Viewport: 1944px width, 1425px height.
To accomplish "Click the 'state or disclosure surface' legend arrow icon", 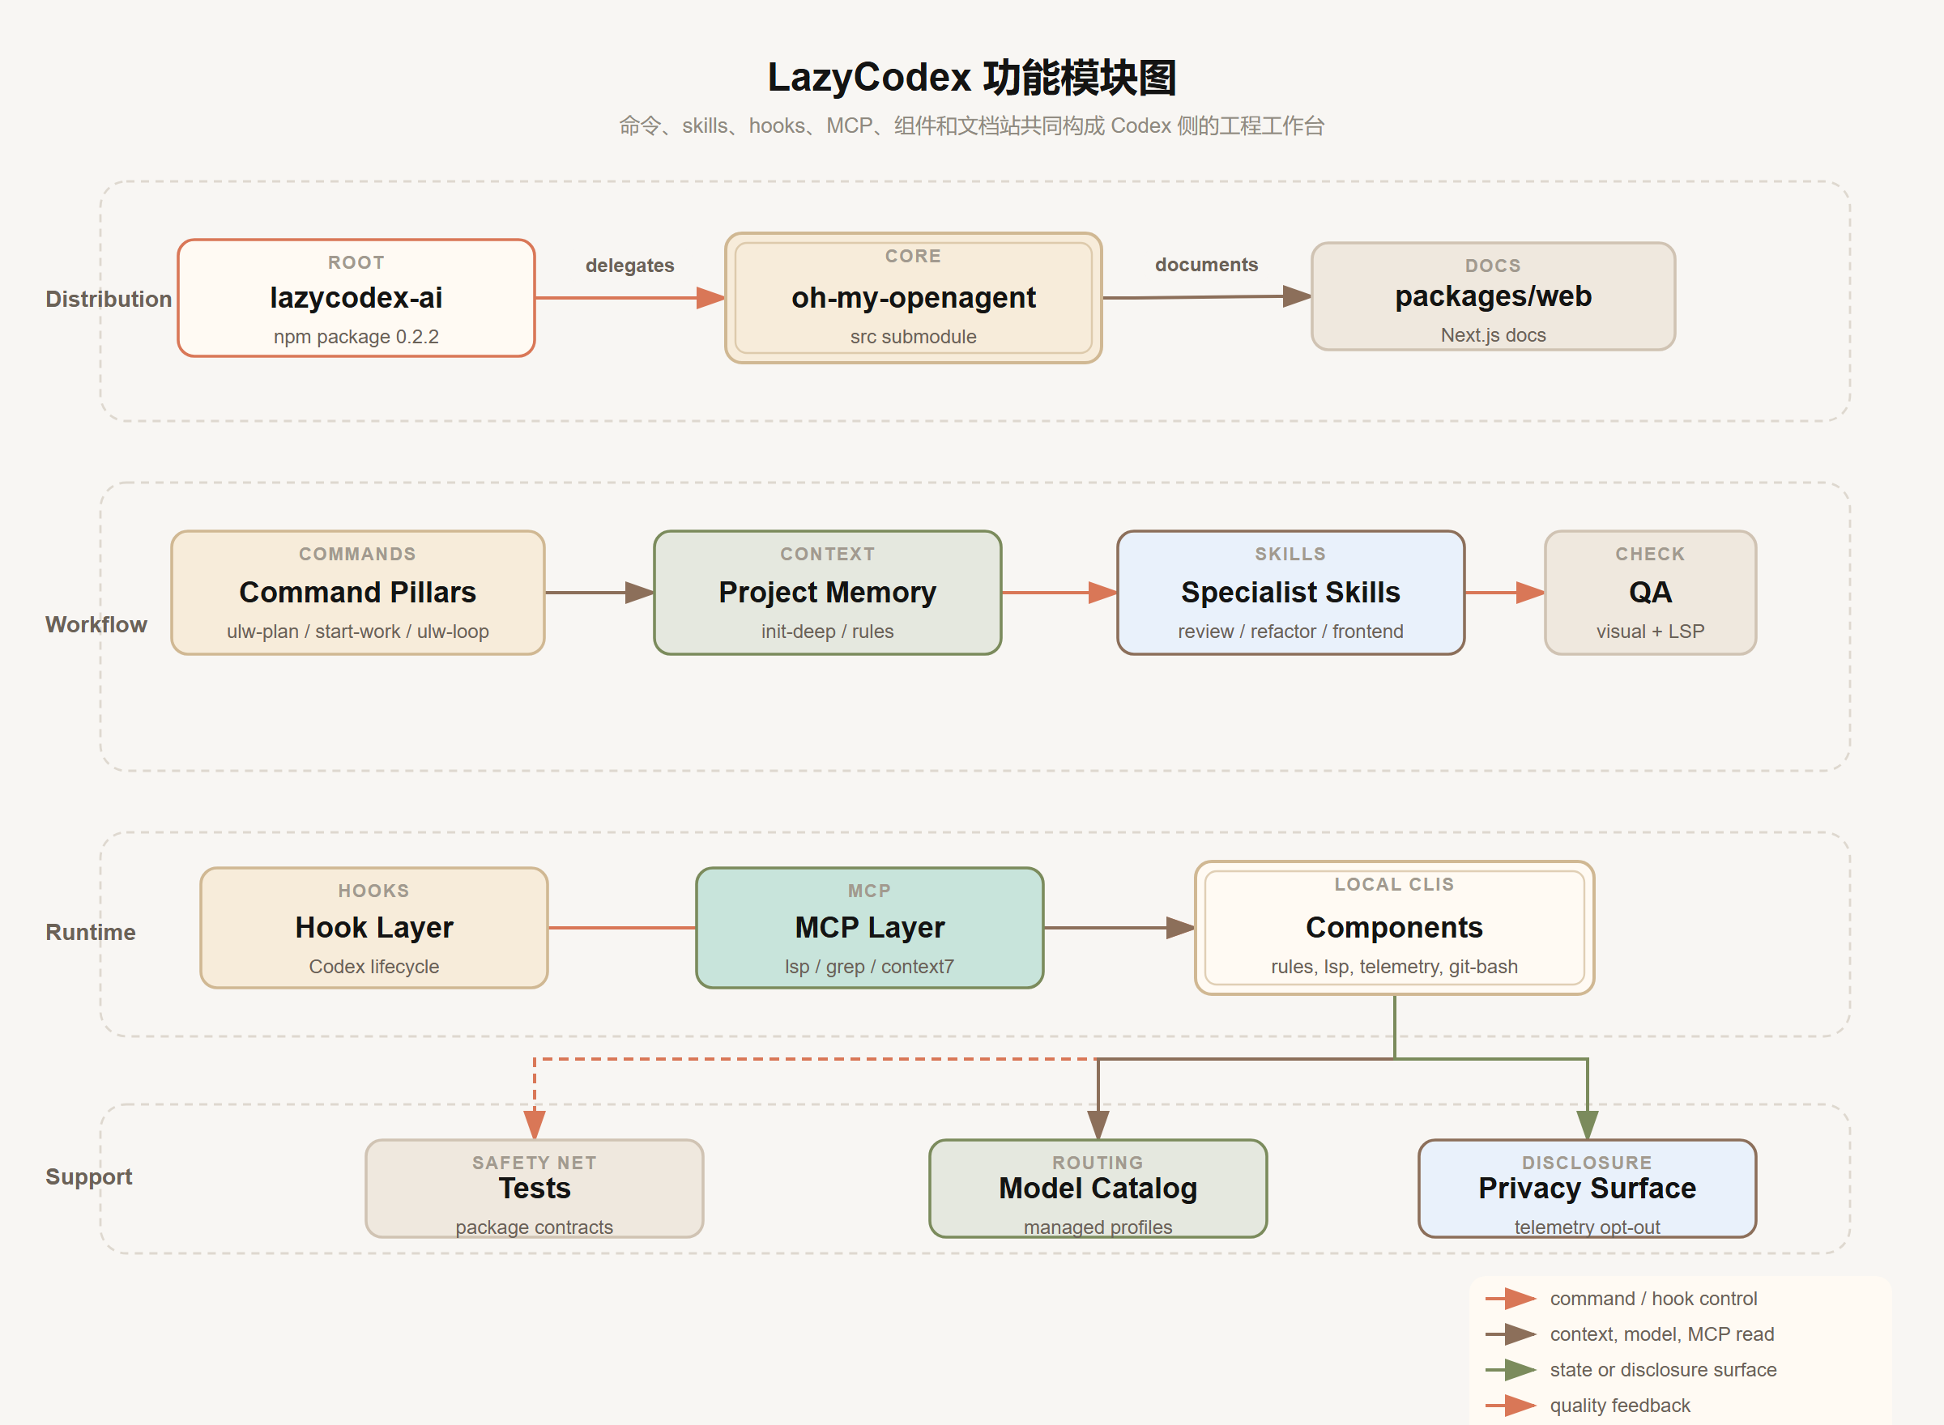I will (x=1510, y=1370).
